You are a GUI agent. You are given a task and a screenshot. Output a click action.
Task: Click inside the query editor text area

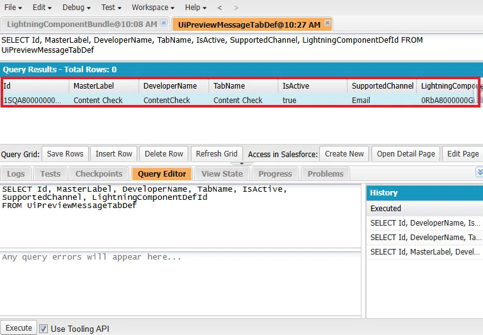click(x=180, y=216)
